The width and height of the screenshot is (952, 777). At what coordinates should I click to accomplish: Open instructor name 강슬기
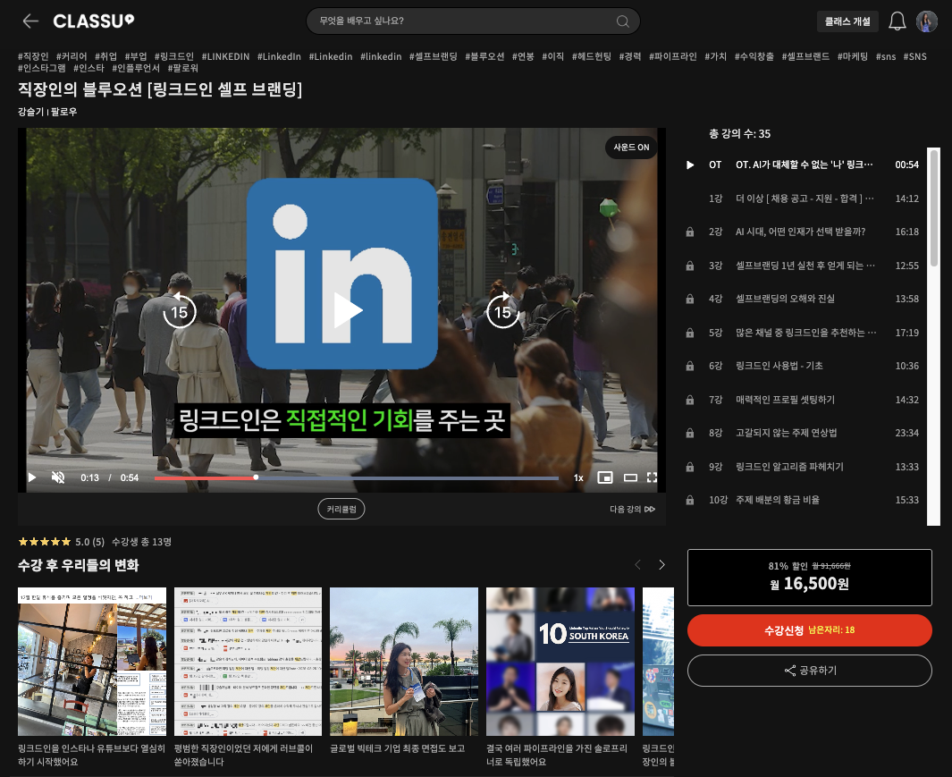[31, 112]
